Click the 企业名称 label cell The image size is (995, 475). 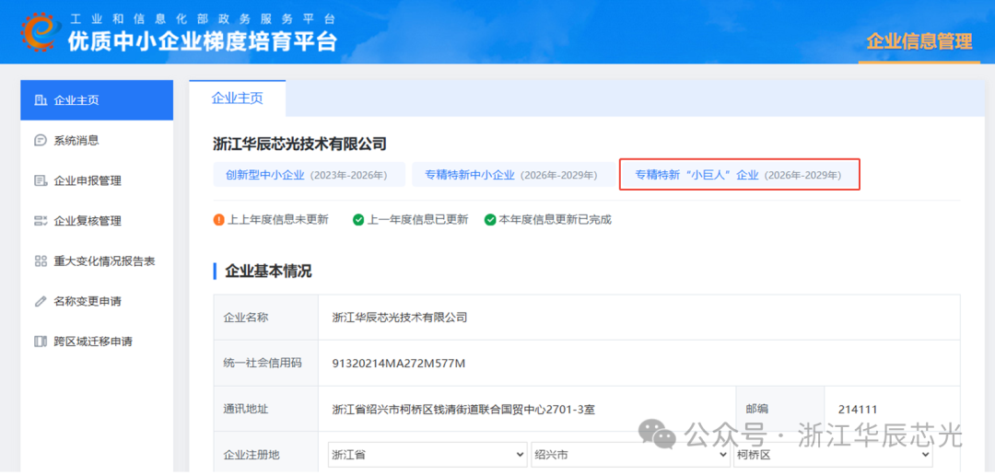(266, 317)
